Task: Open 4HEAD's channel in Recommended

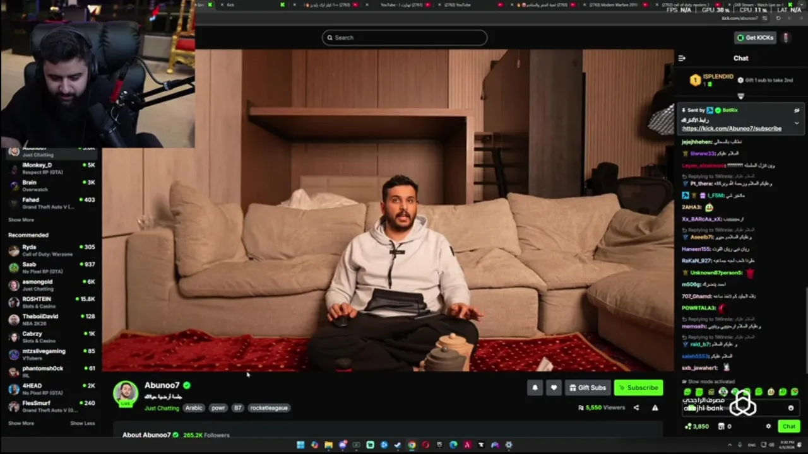Action: click(50, 389)
